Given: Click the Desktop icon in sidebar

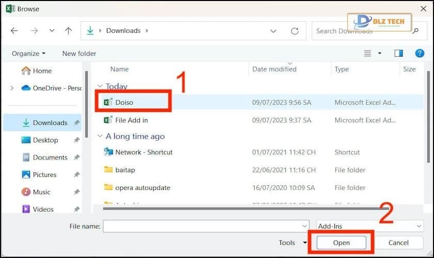Looking at the screenshot, I should pyautogui.click(x=26, y=140).
